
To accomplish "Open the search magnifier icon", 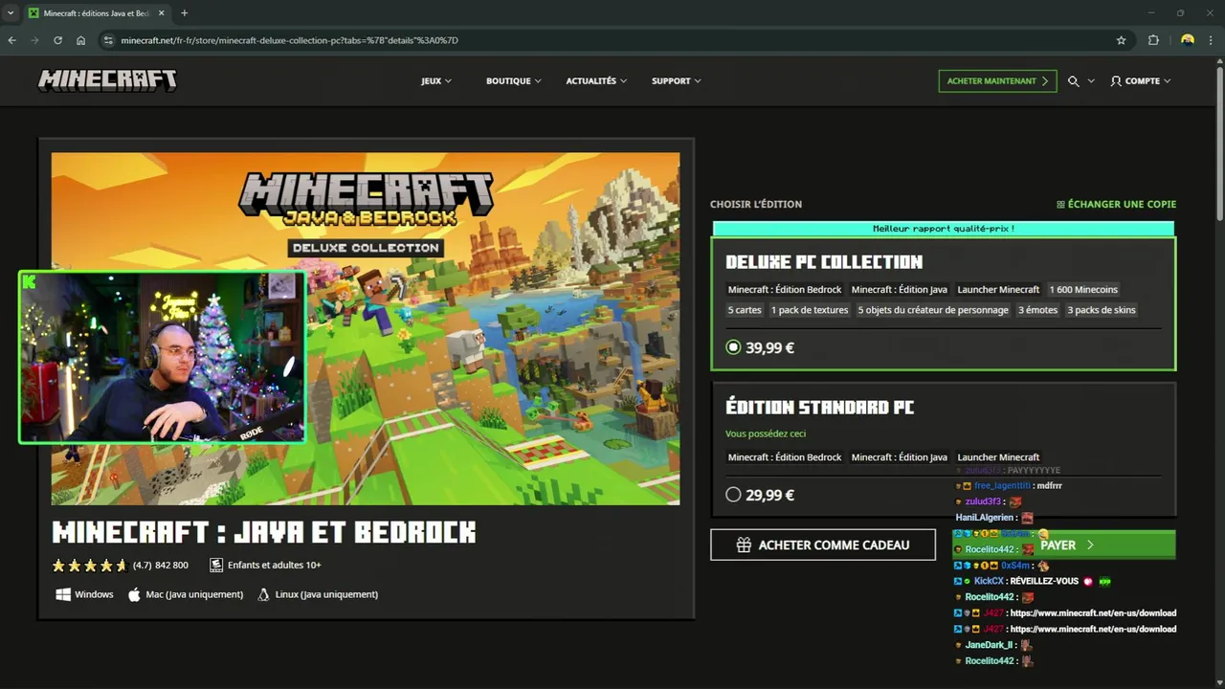I will point(1074,81).
